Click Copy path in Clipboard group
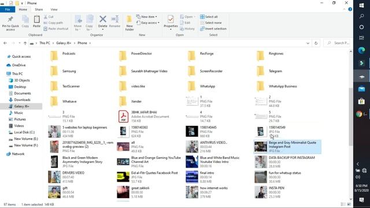 click(x=53, y=23)
